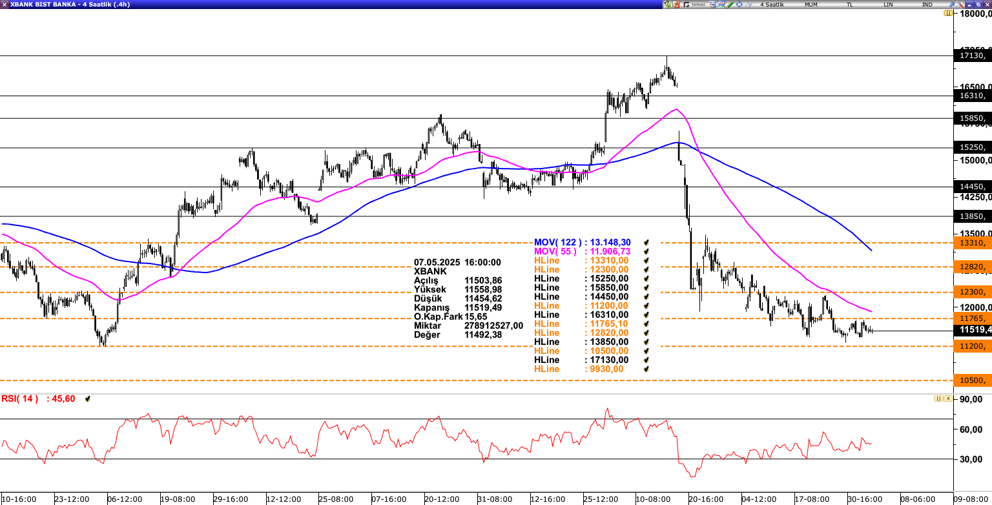Click the 10500 price-axis level label
This screenshot has width=992, height=505.
(x=972, y=380)
